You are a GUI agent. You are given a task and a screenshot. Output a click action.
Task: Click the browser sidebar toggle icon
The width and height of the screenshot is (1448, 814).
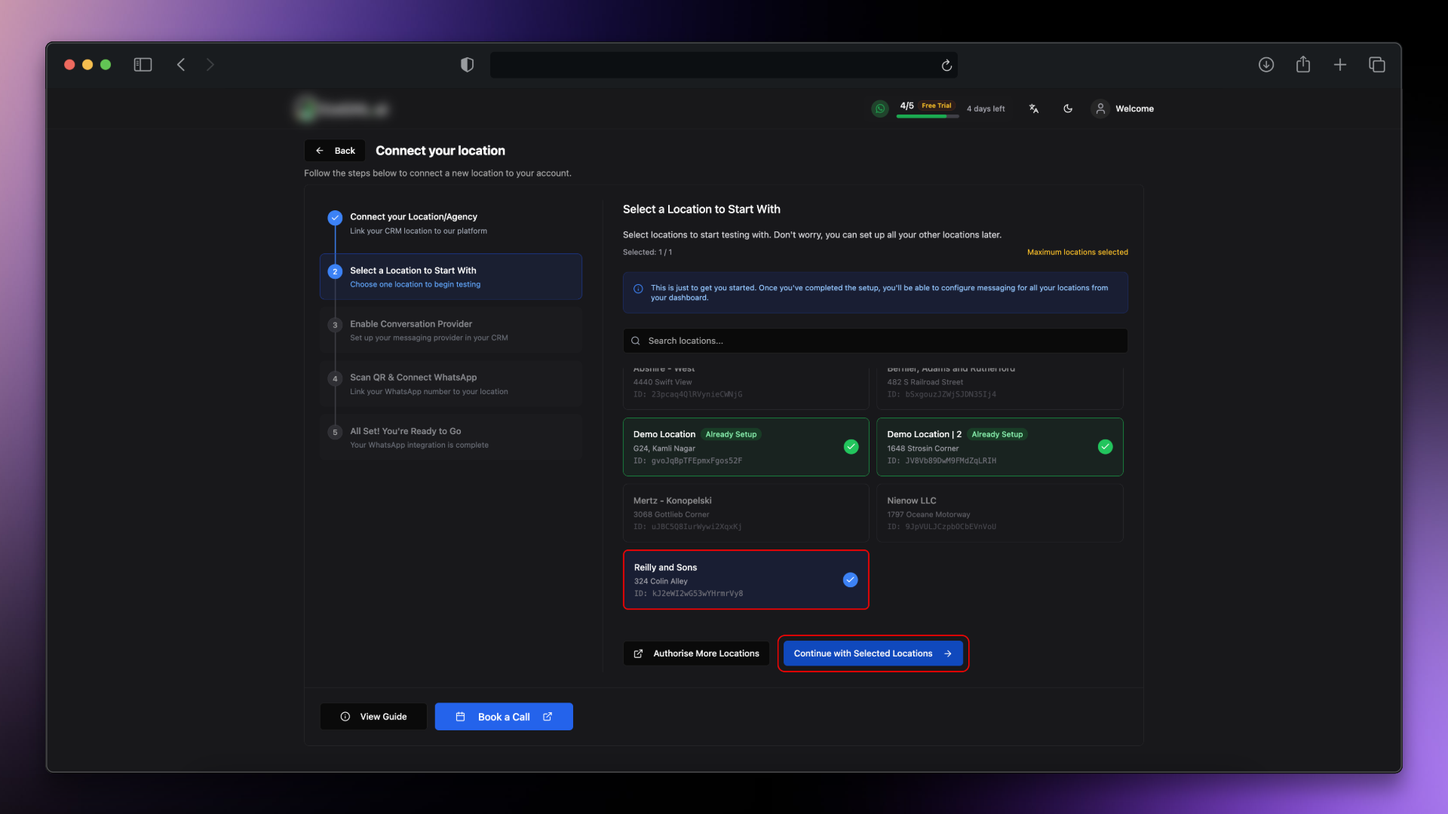(143, 65)
